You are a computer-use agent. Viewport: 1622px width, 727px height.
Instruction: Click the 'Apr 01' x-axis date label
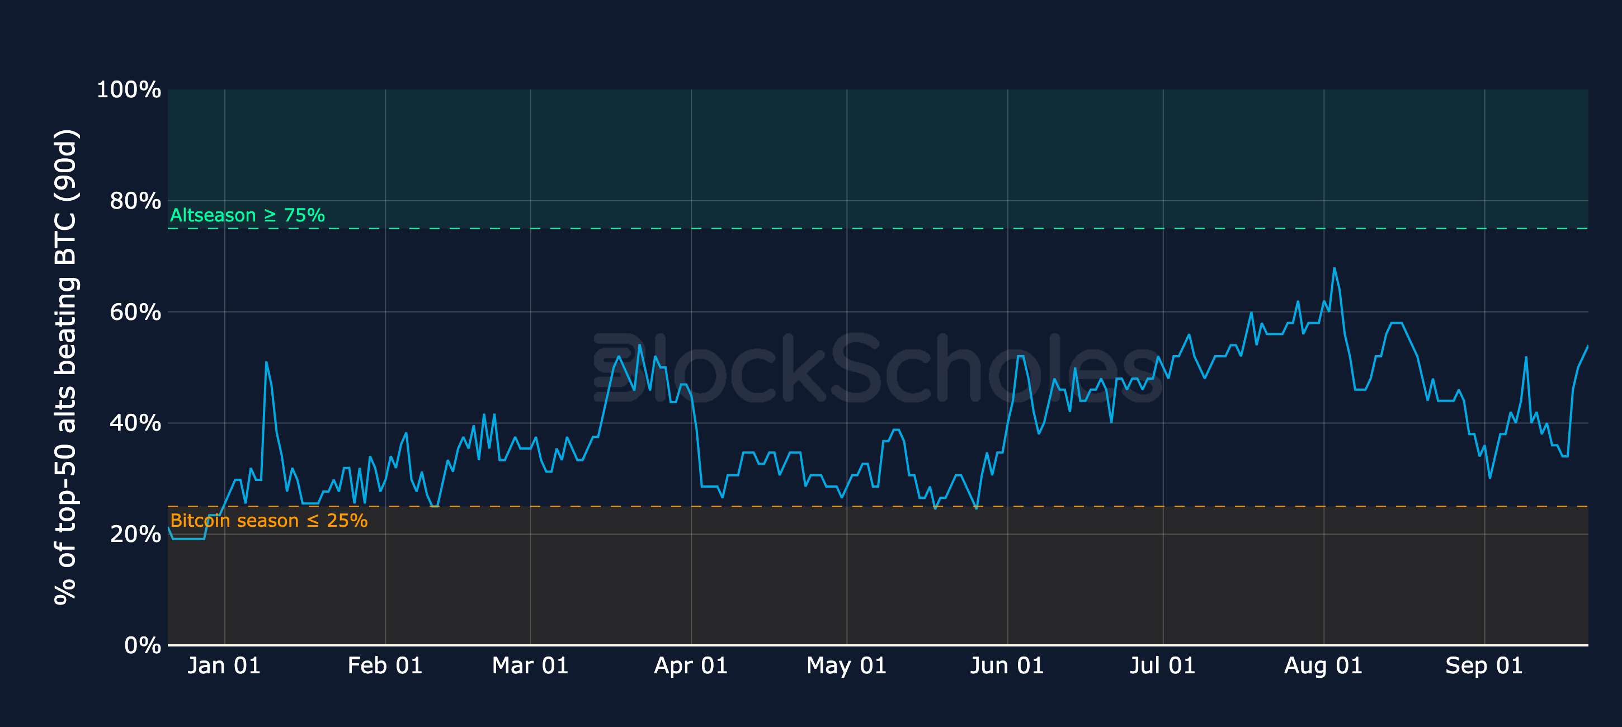691,666
